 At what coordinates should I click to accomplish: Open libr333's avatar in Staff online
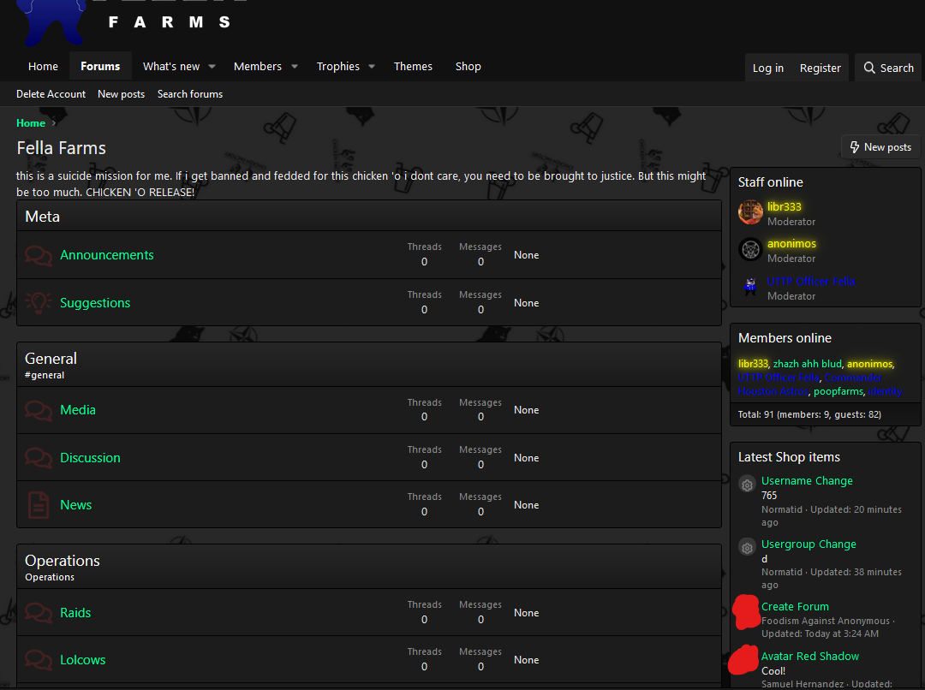[750, 212]
